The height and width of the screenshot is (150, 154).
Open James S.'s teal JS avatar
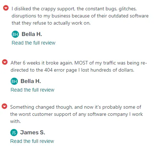click(14, 133)
